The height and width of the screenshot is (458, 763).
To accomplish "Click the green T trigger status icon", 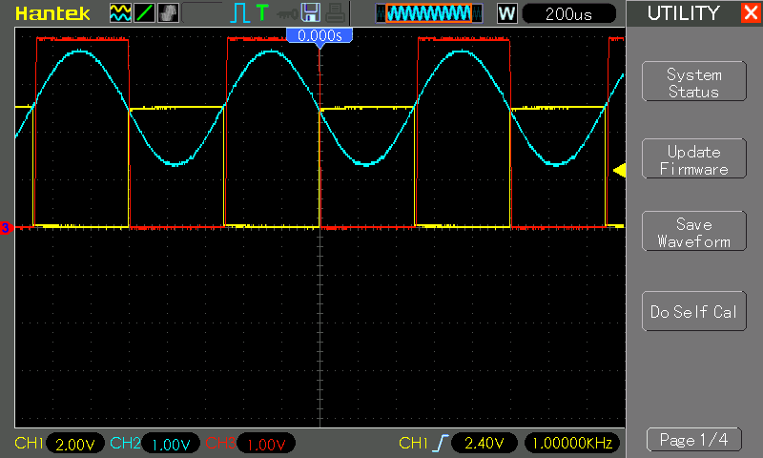I will [x=262, y=13].
